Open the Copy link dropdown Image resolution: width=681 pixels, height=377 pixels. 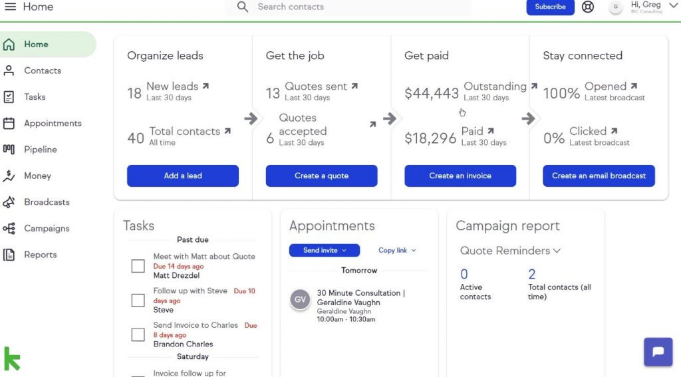(x=397, y=250)
